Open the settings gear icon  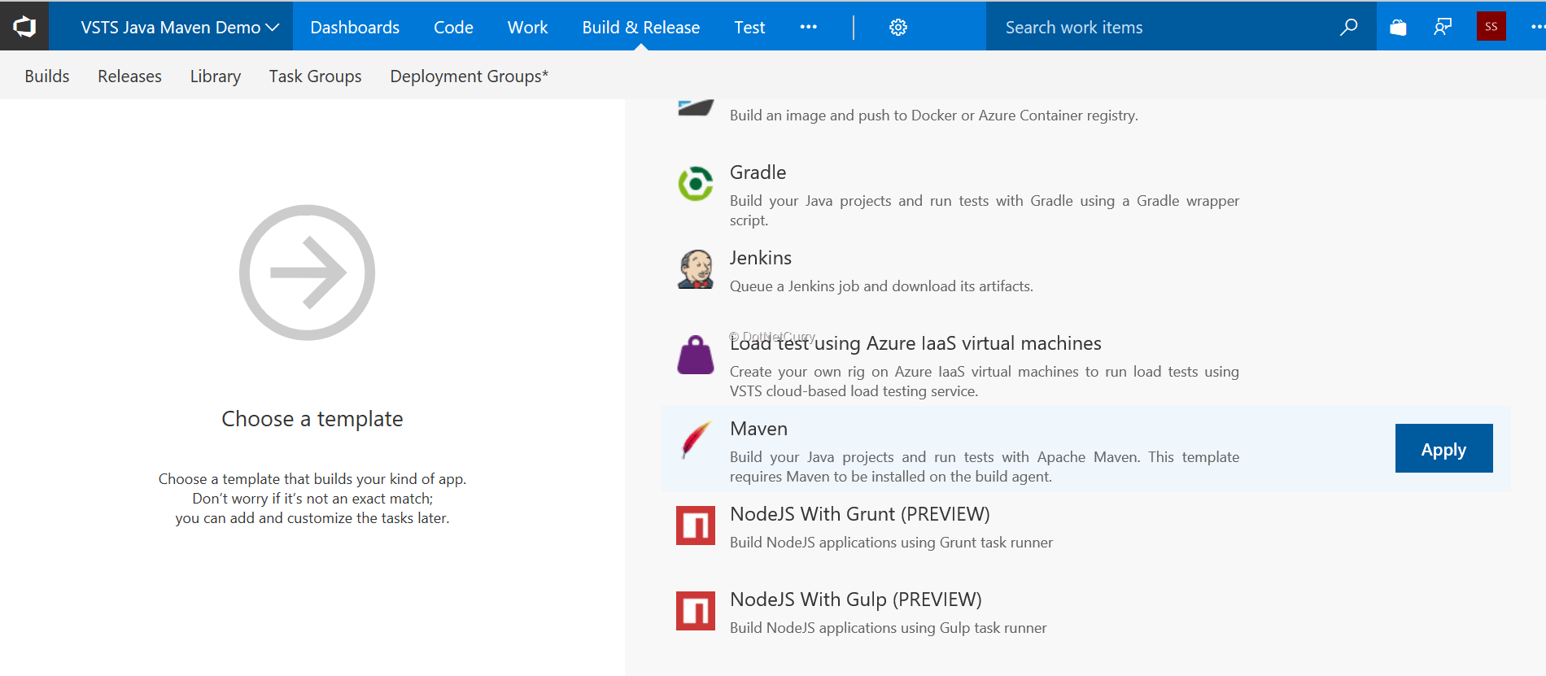coord(897,28)
